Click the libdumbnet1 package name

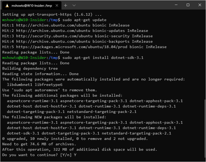coord(20,85)
